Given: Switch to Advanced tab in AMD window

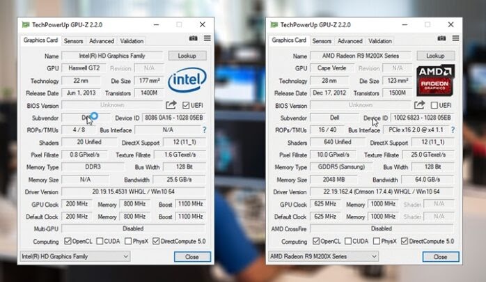Looking at the screenshot, I should point(350,41).
